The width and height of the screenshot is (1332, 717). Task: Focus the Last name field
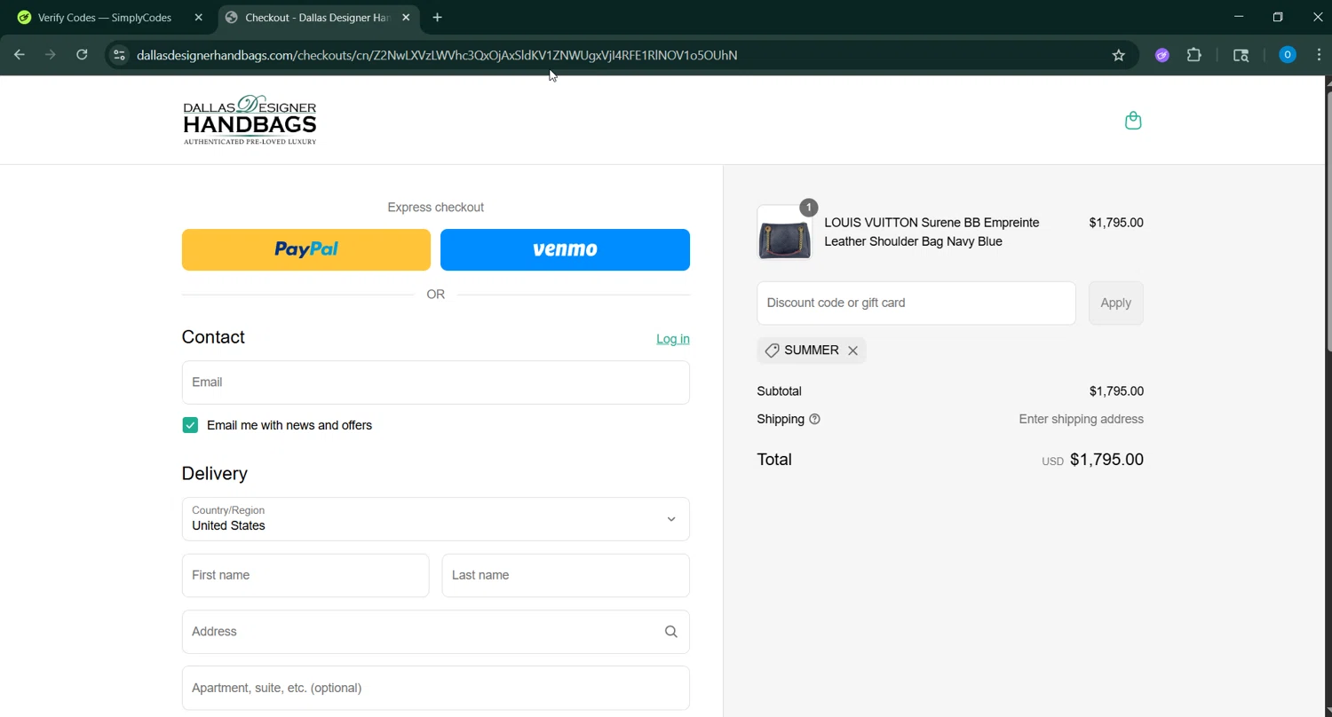(566, 575)
